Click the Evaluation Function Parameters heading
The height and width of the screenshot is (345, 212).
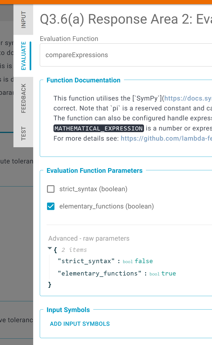95,171
